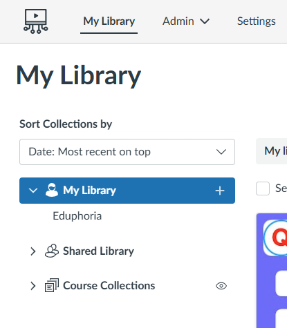
Task: Click the Q logo on media card
Action: (275, 238)
